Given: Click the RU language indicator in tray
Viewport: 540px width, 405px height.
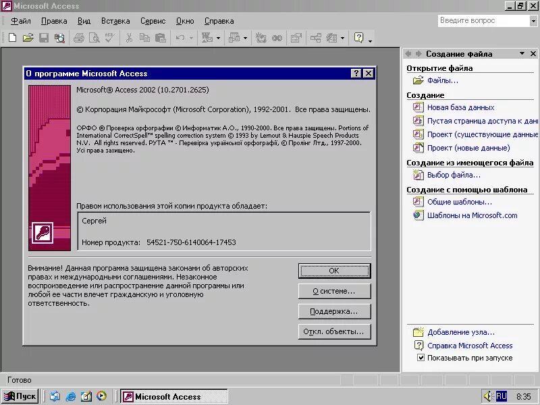Looking at the screenshot, I should coord(501,396).
